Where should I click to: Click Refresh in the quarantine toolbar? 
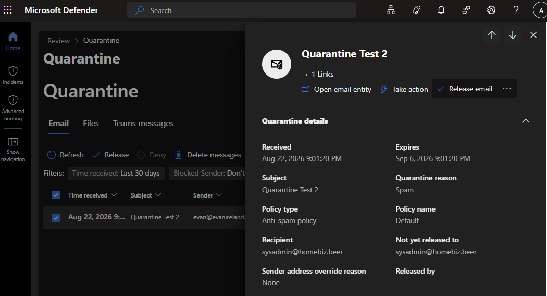(x=66, y=155)
